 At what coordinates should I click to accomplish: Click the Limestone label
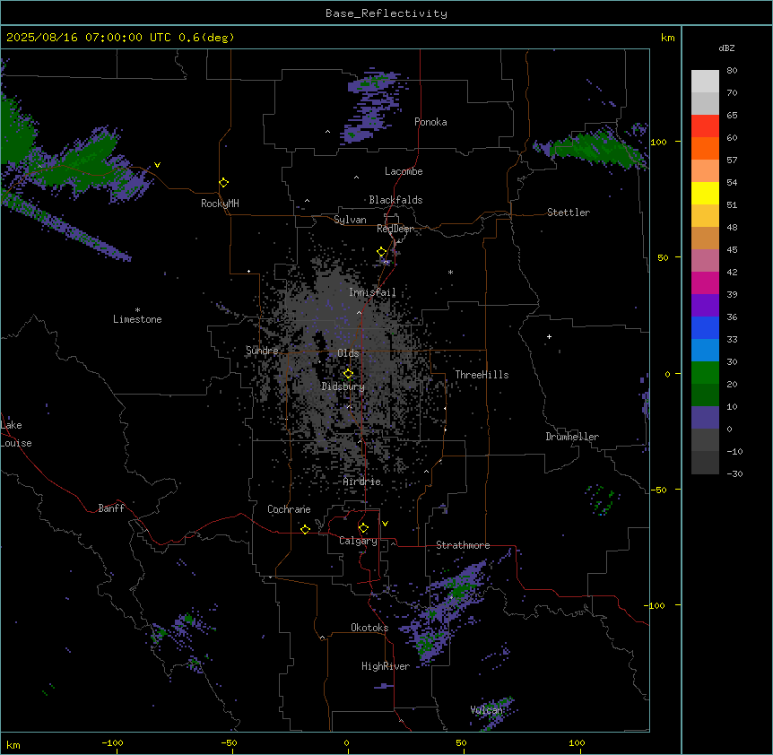click(x=137, y=319)
